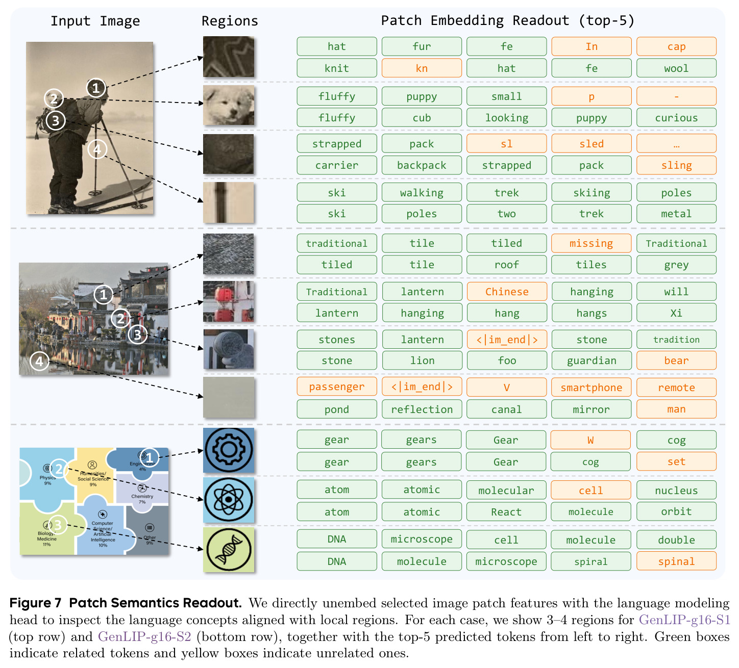Click the Humanities/Social Science person icon

pyautogui.click(x=92, y=465)
